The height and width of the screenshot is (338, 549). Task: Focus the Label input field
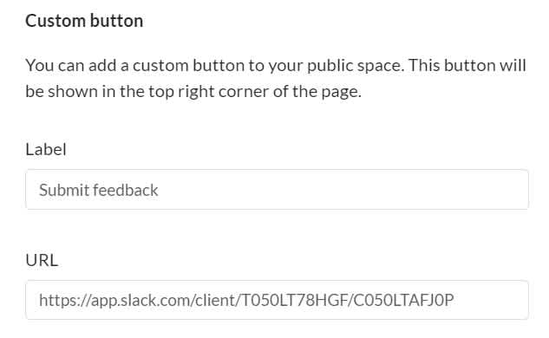click(x=277, y=190)
